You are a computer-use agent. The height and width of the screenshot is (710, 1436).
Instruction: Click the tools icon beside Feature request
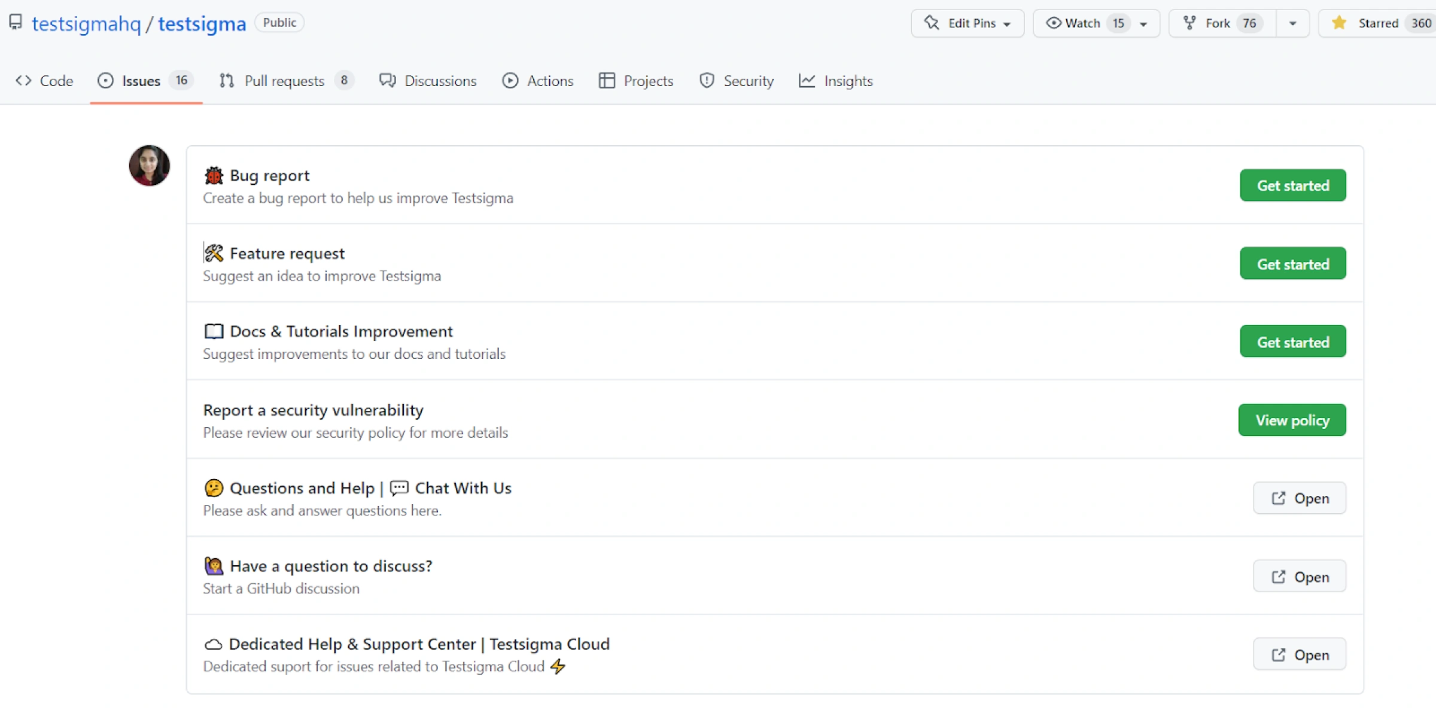[214, 254]
